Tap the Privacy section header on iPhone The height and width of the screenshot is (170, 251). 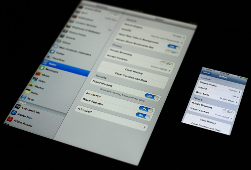click(x=198, y=99)
